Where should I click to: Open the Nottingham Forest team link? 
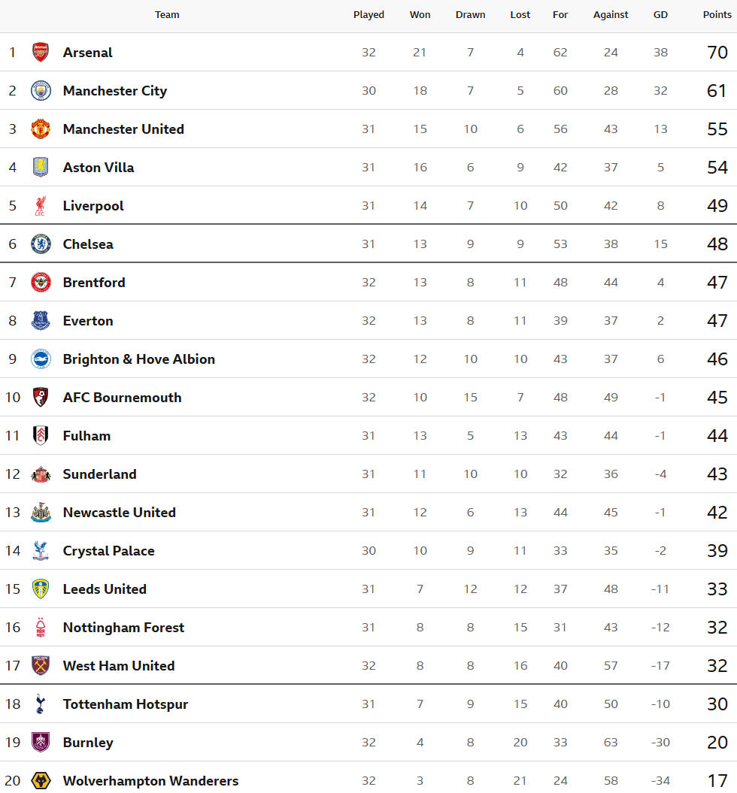tap(123, 628)
